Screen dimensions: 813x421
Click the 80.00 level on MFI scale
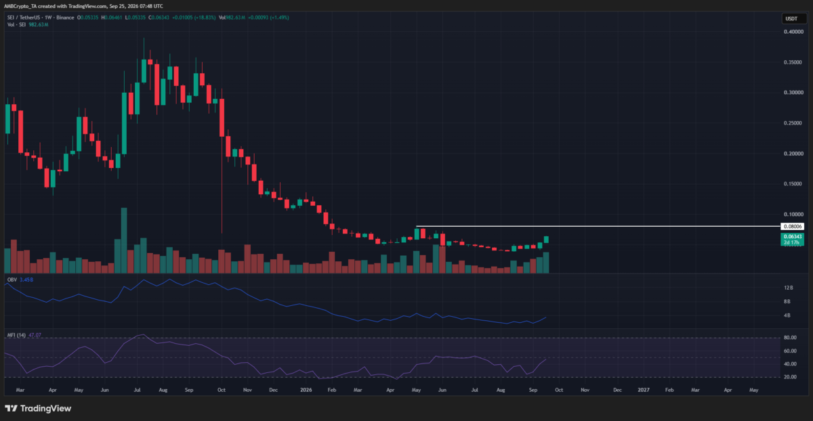pos(789,337)
